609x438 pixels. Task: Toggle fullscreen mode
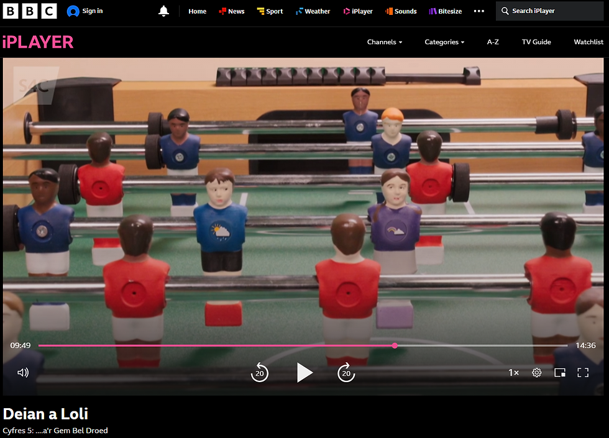[583, 373]
